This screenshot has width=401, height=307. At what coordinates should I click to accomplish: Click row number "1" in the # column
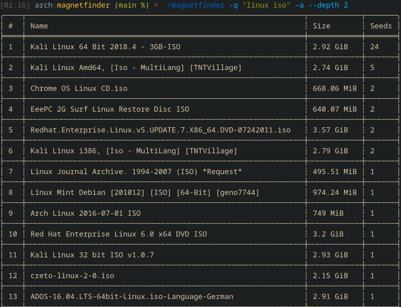[10, 47]
